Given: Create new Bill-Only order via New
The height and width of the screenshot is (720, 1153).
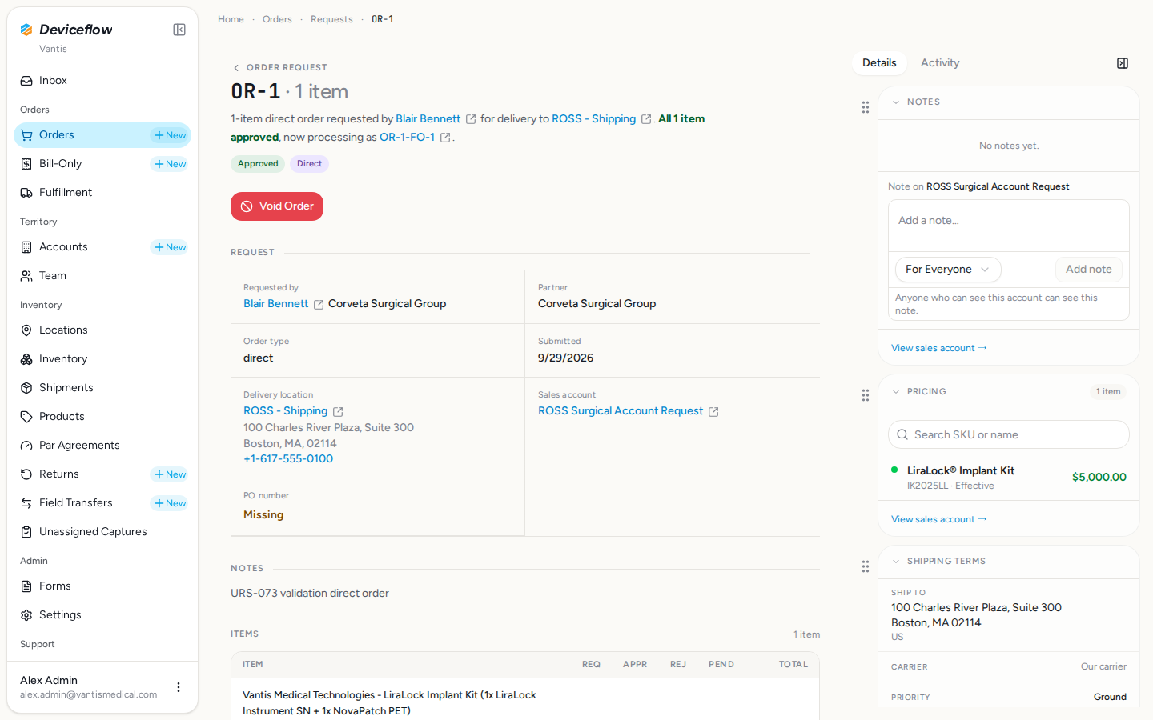Looking at the screenshot, I should point(170,164).
